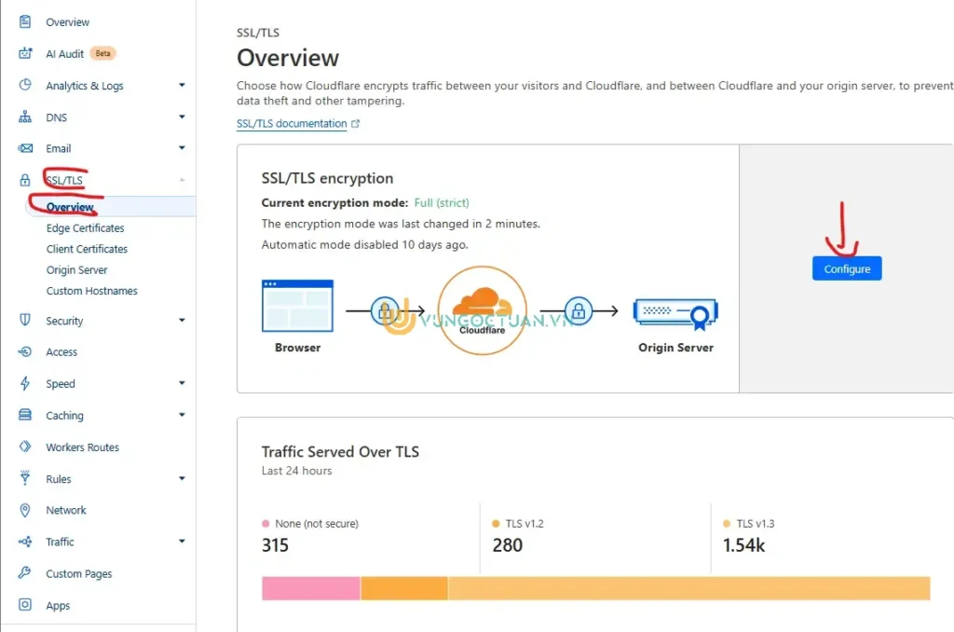This screenshot has width=954, height=632.
Task: Click padlock between Browser and Cloudflare
Action: (x=385, y=311)
